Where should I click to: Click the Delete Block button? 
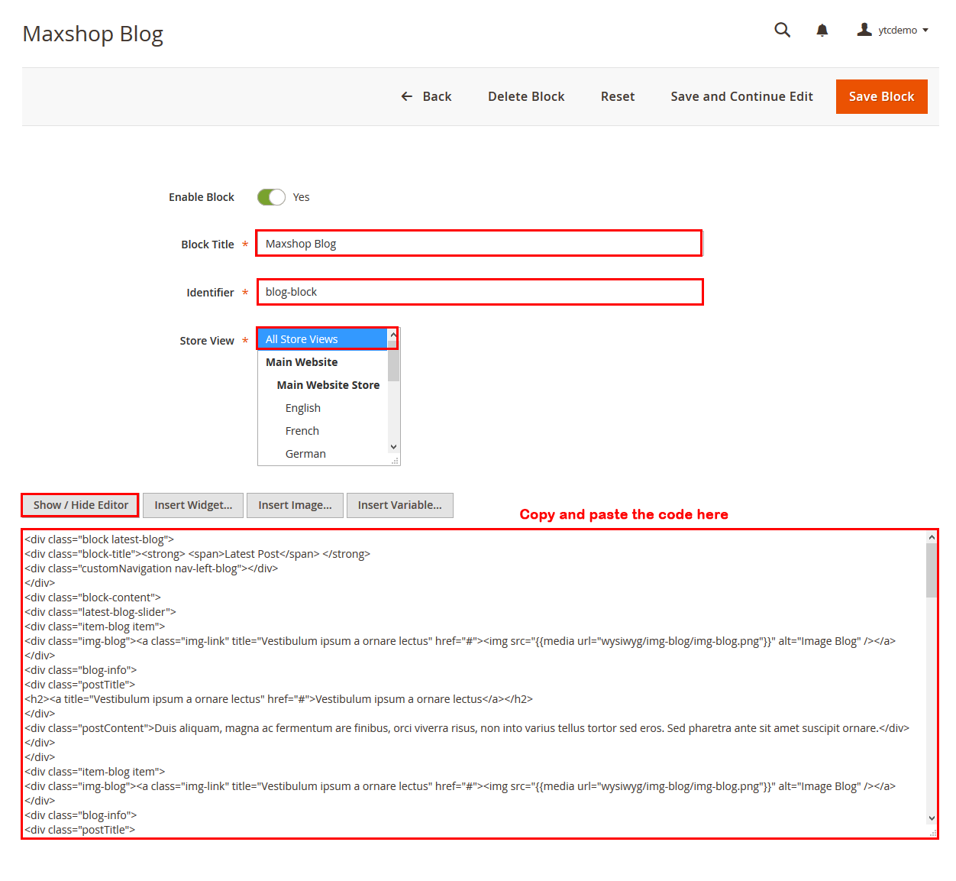point(526,96)
